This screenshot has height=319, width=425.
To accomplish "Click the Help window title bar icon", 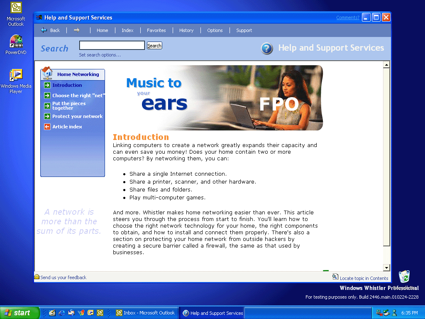I will tap(39, 17).
